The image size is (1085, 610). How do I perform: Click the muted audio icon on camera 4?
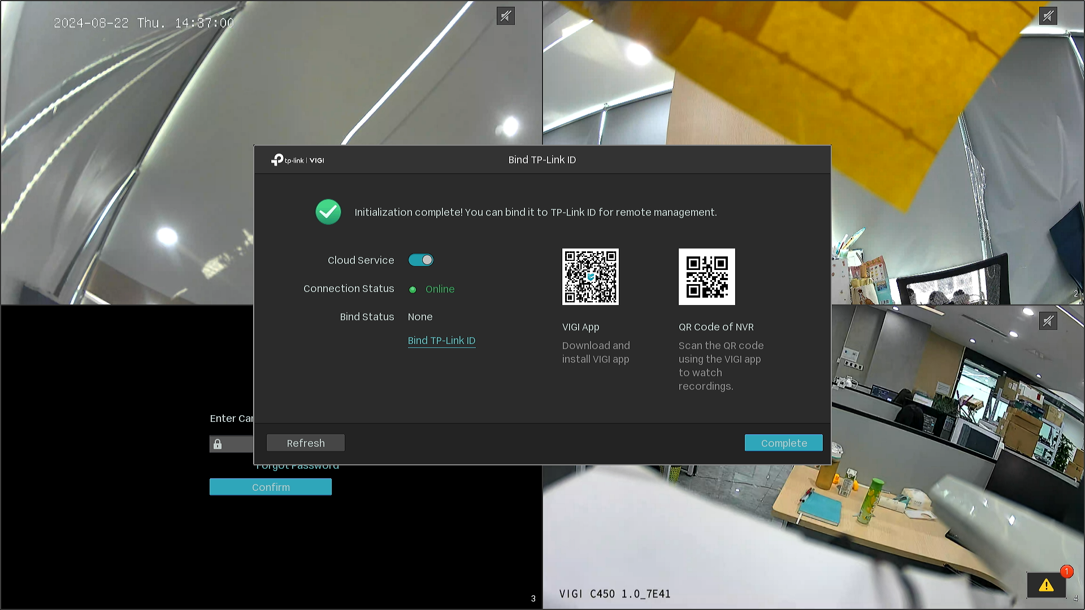pos(1048,321)
